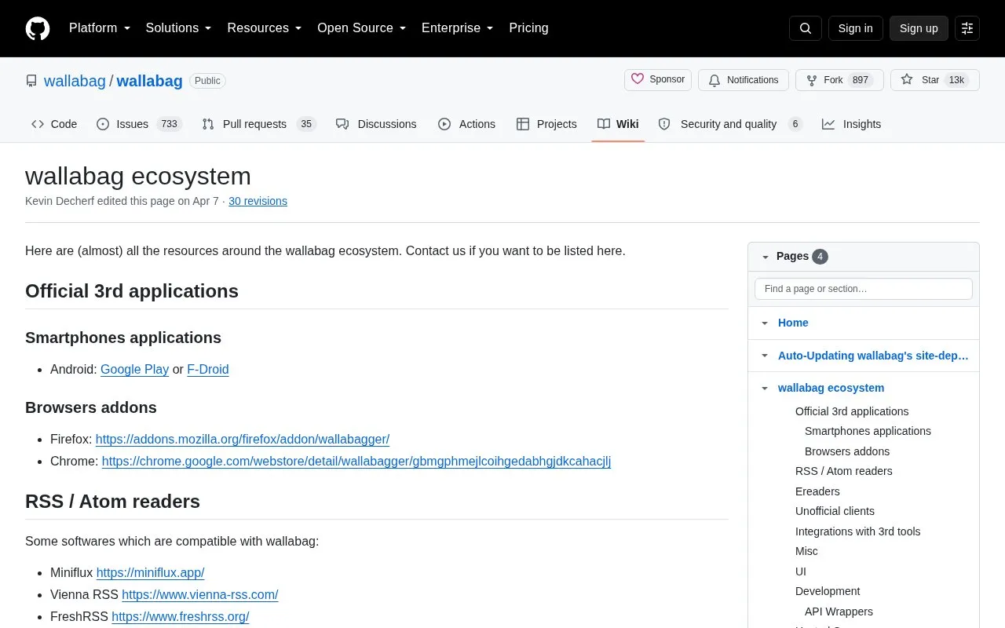The width and height of the screenshot is (1005, 628).
Task: Open the Firefox wallabagger addon link
Action: [x=243, y=439]
